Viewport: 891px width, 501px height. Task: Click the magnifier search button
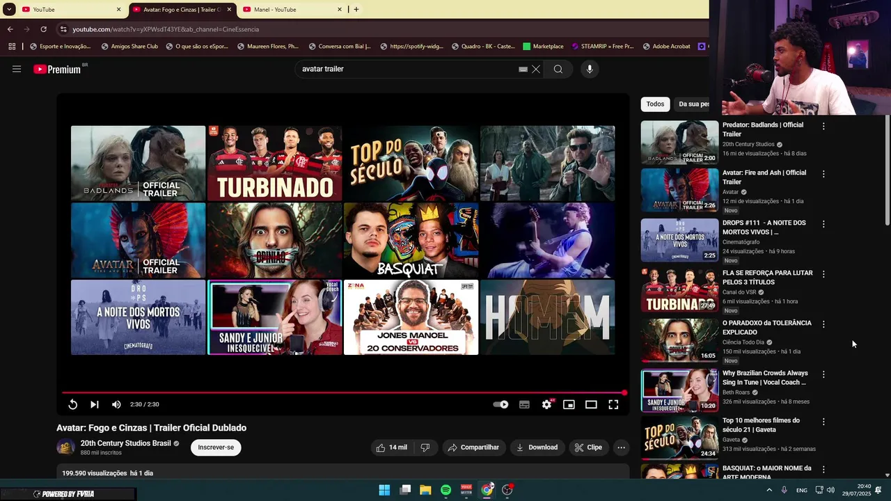click(558, 69)
